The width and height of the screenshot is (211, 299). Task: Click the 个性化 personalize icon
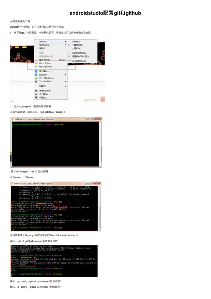point(36,98)
